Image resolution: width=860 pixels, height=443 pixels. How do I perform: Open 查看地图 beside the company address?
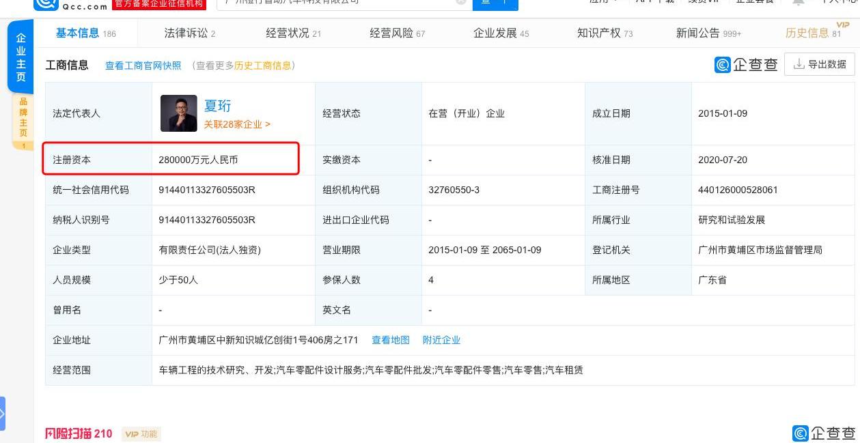pyautogui.click(x=390, y=340)
